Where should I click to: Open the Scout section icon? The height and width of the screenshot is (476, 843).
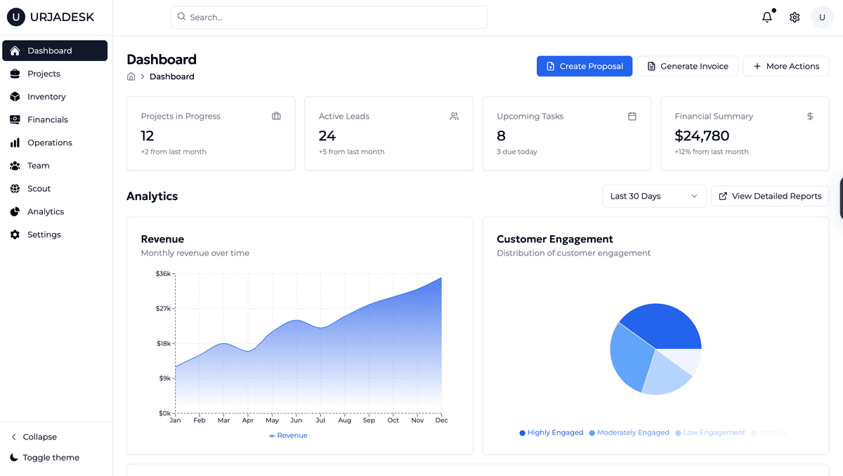coord(15,188)
